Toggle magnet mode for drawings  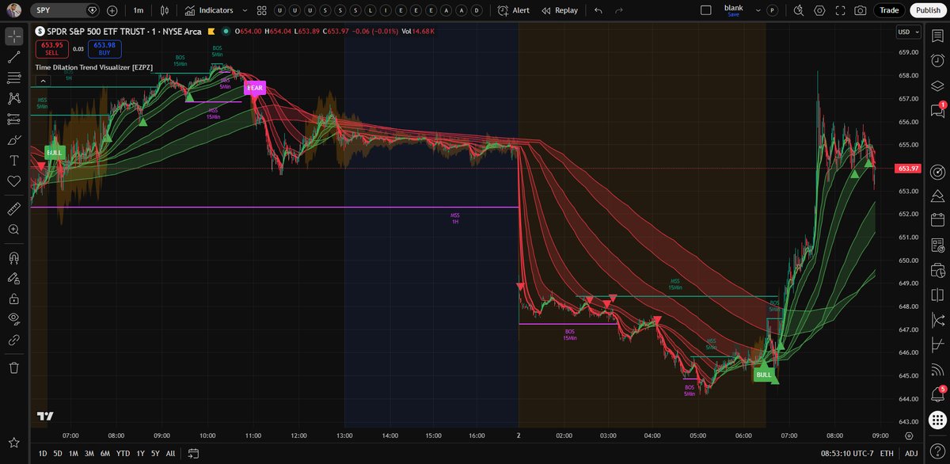coord(13,257)
